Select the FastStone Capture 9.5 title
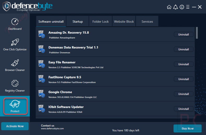The width and height of the screenshot is (206, 135). (65, 77)
